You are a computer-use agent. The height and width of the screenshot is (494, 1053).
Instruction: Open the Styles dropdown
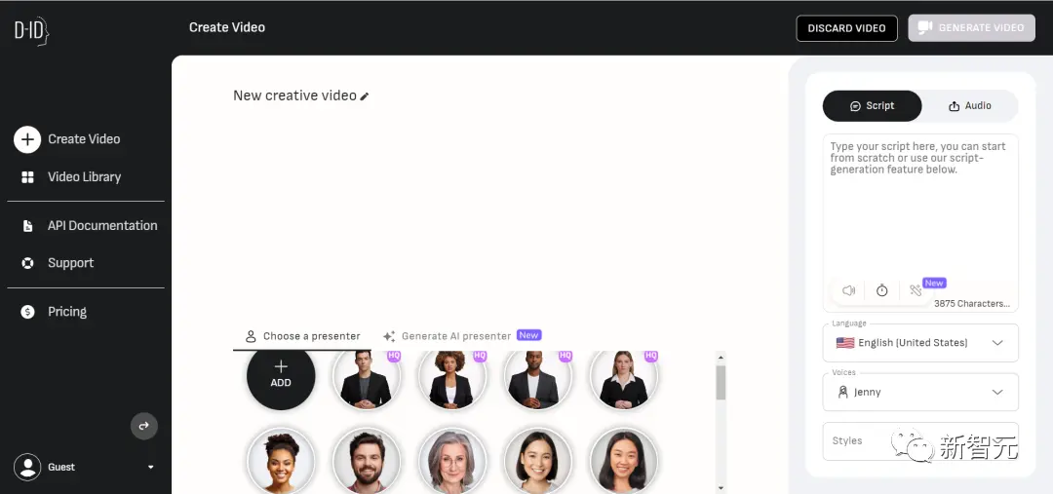click(x=920, y=441)
